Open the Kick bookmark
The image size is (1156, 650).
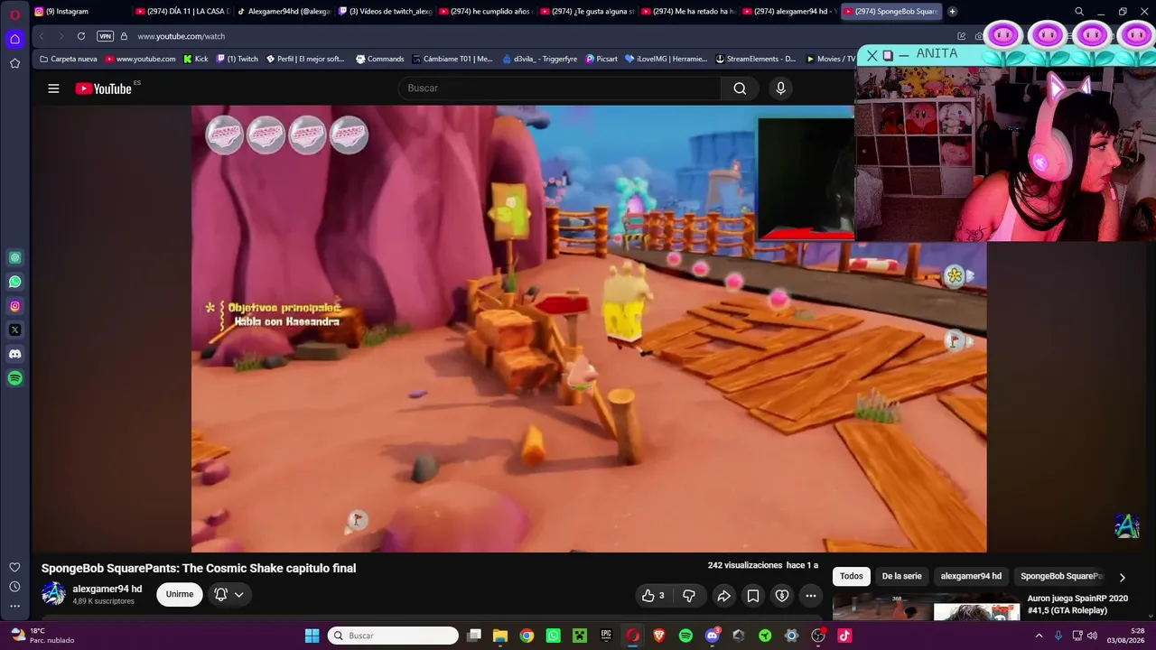(196, 59)
